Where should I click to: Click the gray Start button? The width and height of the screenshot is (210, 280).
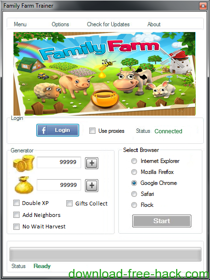[162, 221]
